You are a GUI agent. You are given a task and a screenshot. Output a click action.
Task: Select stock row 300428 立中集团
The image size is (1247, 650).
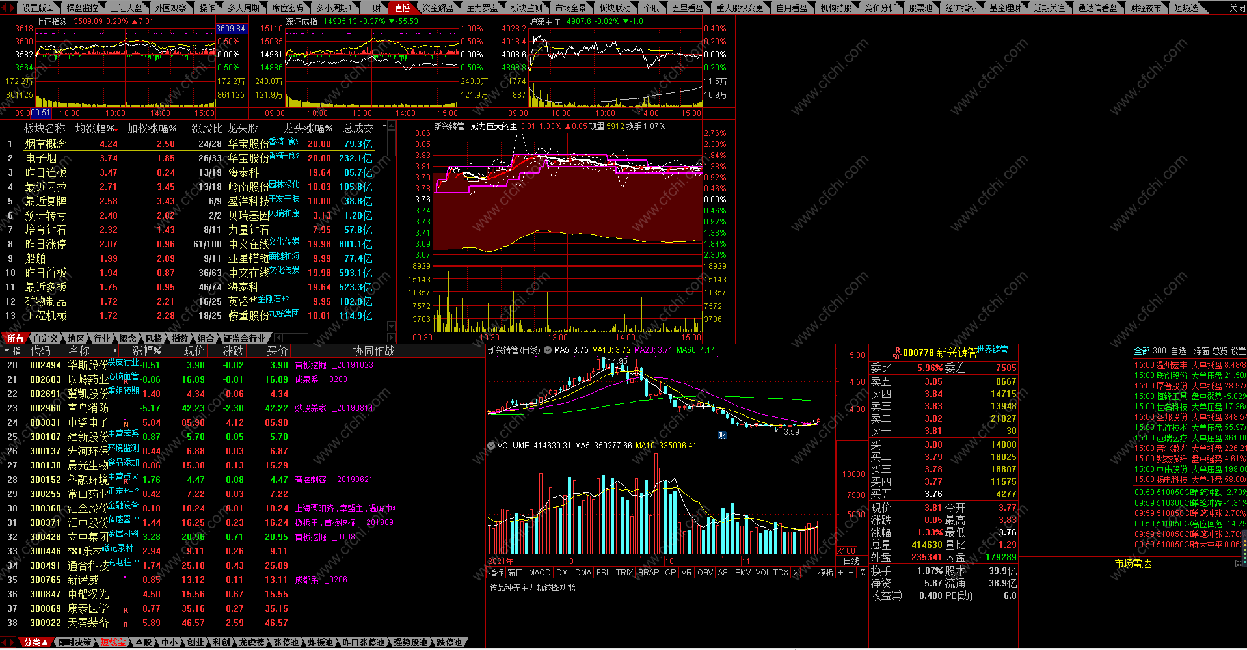coord(198,537)
